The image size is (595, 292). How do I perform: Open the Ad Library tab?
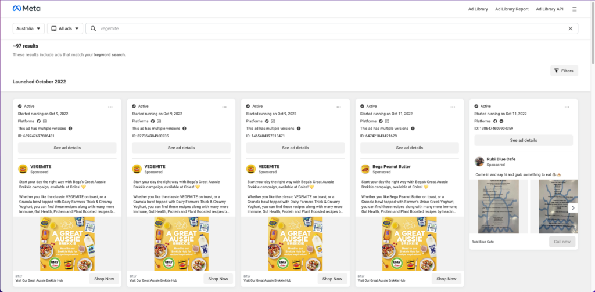pyautogui.click(x=478, y=9)
